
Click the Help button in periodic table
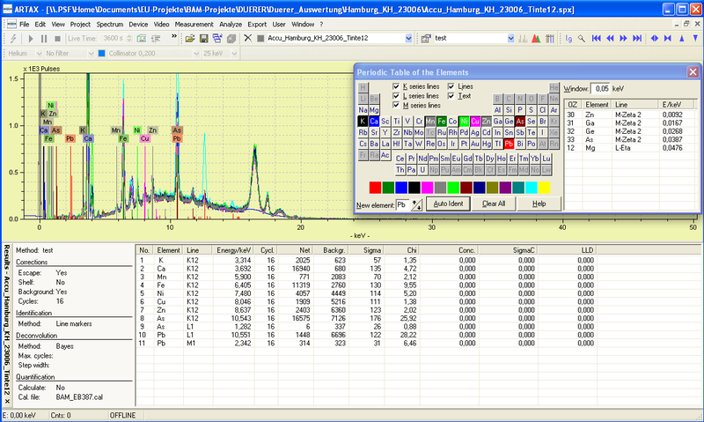point(539,204)
